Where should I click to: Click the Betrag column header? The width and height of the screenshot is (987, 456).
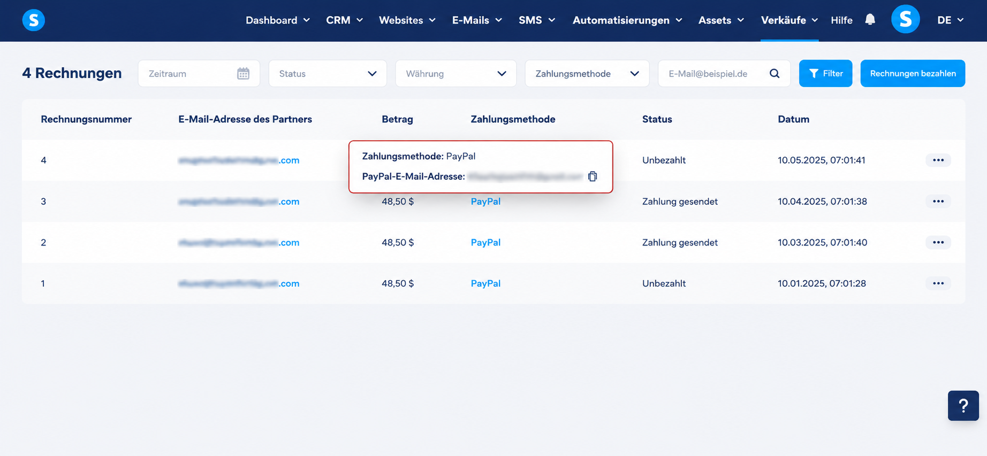(x=397, y=119)
